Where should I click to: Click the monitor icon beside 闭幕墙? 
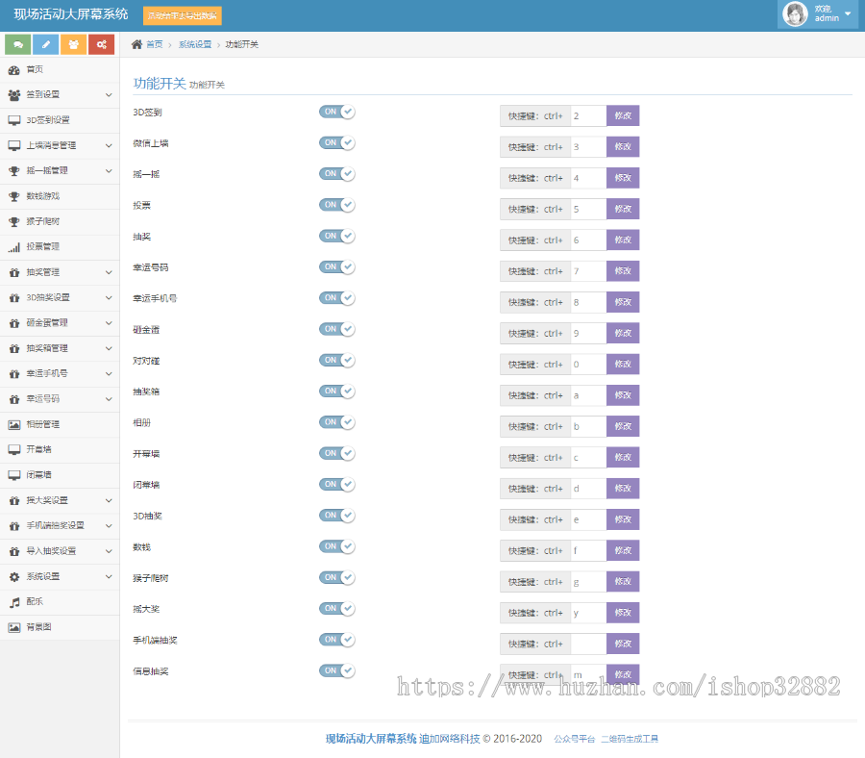(13, 475)
